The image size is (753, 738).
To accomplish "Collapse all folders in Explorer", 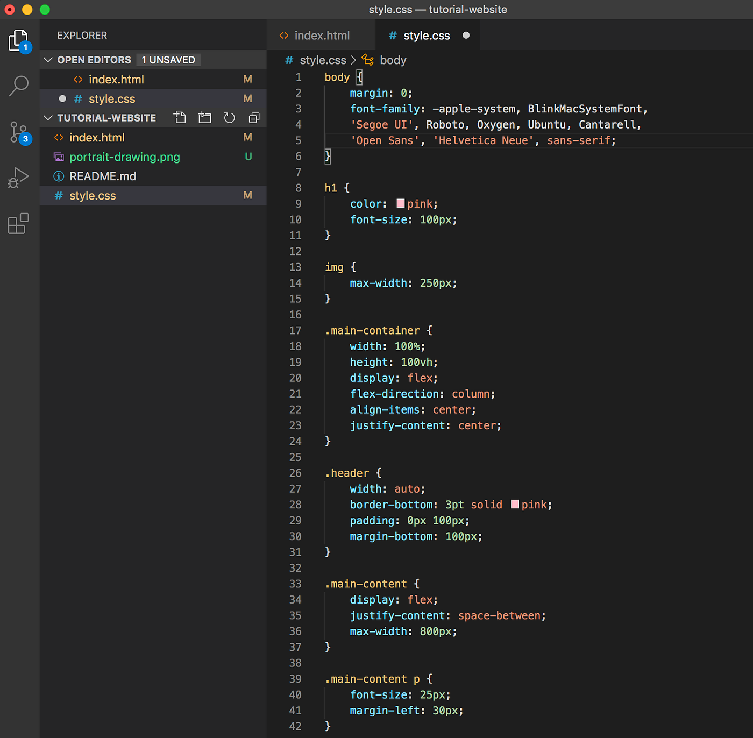I will (253, 117).
